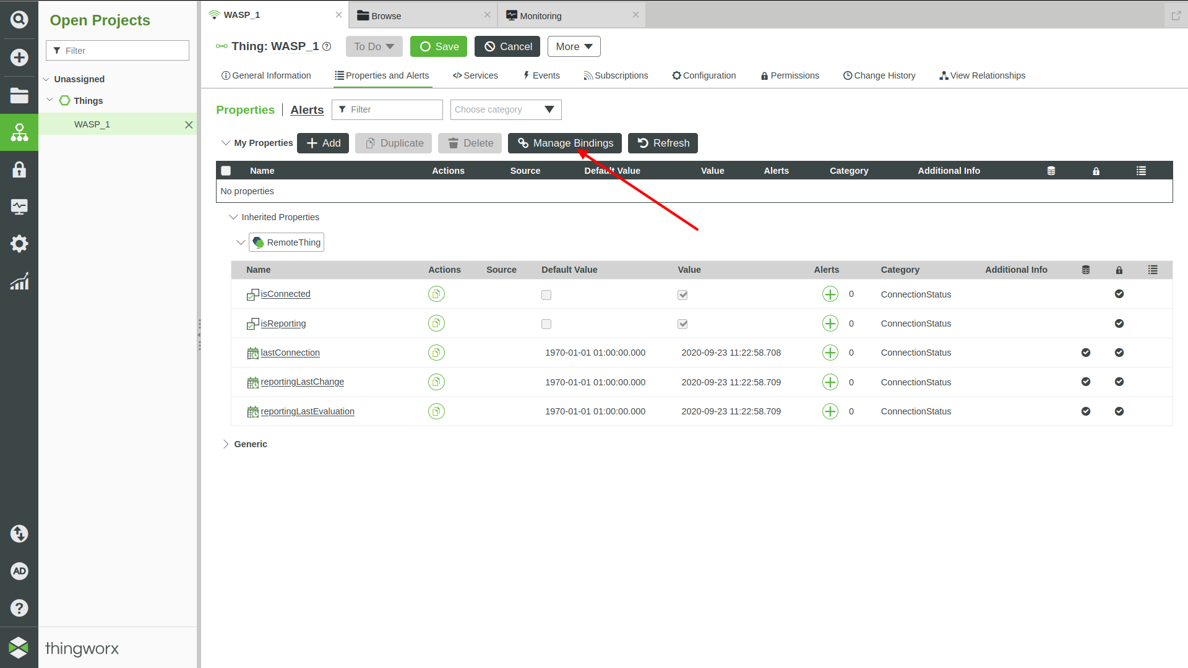Toggle the isReporting value checkbox
This screenshot has height=668, width=1188.
tap(682, 324)
